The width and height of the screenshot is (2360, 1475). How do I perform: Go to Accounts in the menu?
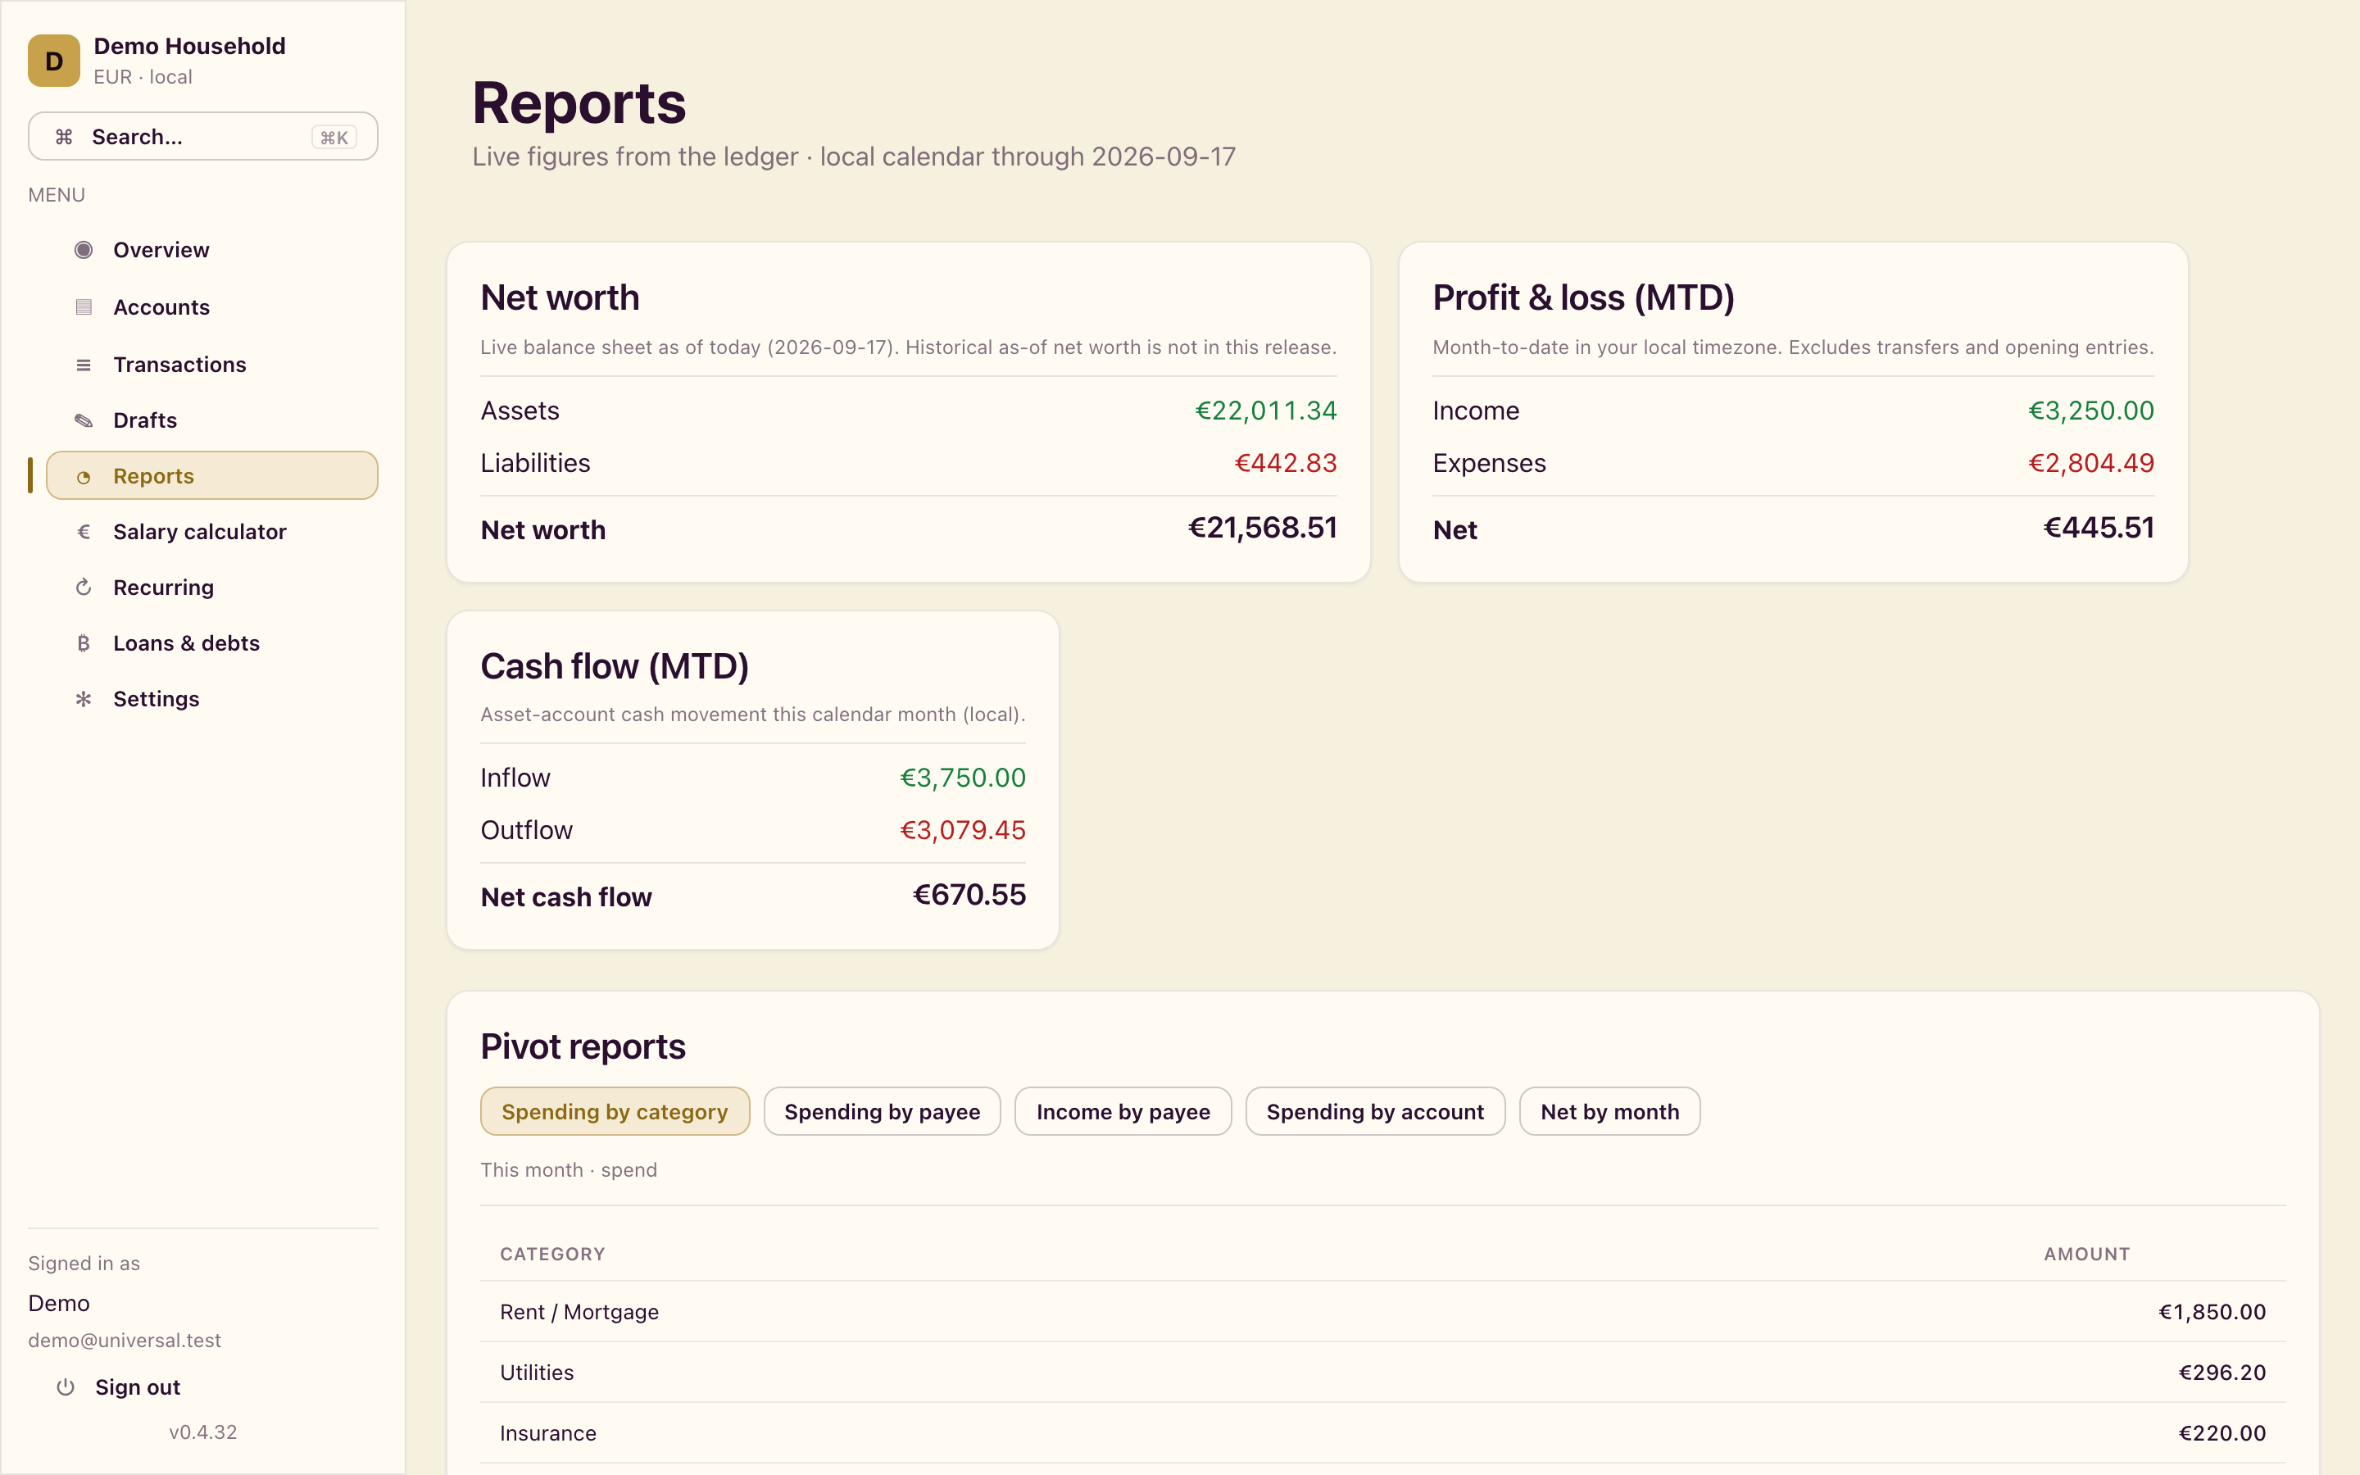pyautogui.click(x=211, y=307)
